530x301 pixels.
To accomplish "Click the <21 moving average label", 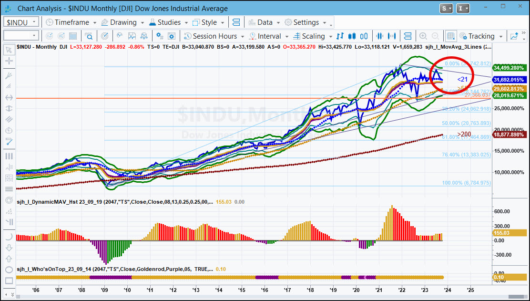I will pyautogui.click(x=462, y=79).
